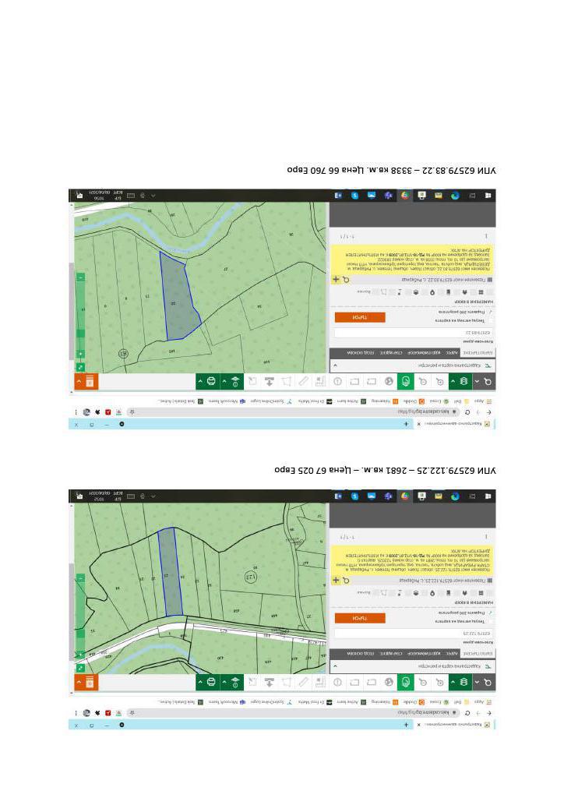Click the green fullscreen arrows icon on the 62579.83.22 map
Viewport: 564px width, 798px height.
pyautogui.click(x=79, y=367)
